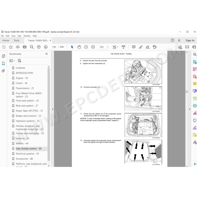This screenshot has height=197, width=197.
Task: Open Hydraulic systems - 35 bookmark
Action: point(28,121)
